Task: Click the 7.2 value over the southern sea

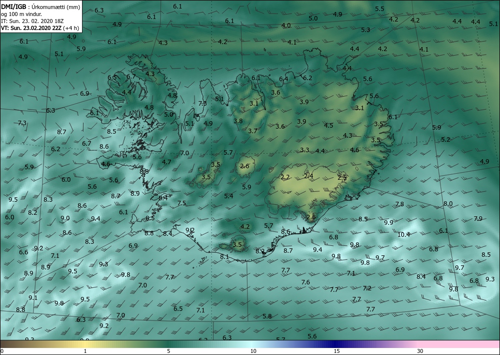Action: (x=367, y=288)
